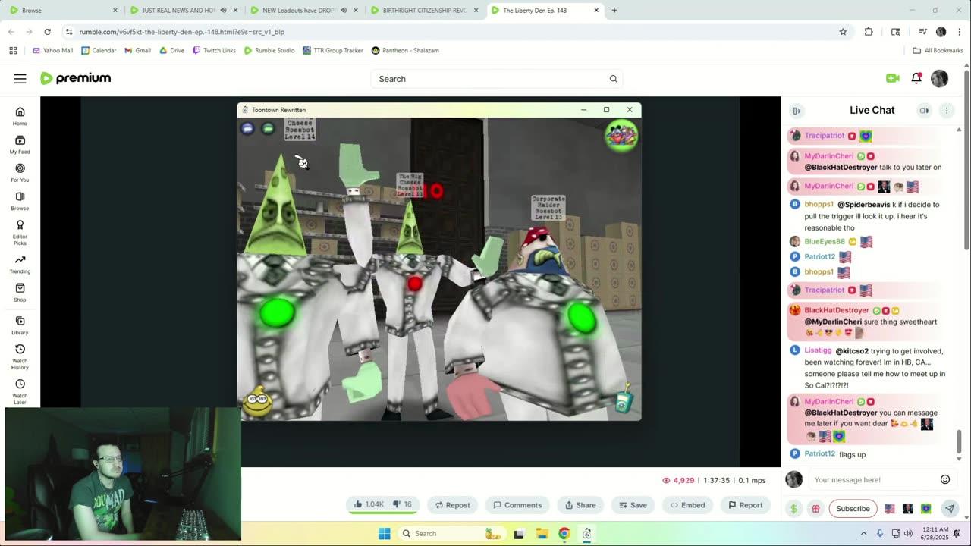
Task: Open My Feed in sidebar
Action: (x=20, y=144)
